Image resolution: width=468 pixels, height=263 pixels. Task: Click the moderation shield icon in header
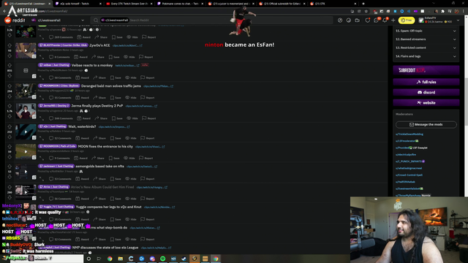pyautogui.click(x=367, y=20)
